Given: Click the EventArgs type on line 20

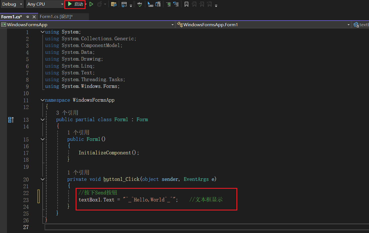Looking at the screenshot, I should [x=196, y=179].
